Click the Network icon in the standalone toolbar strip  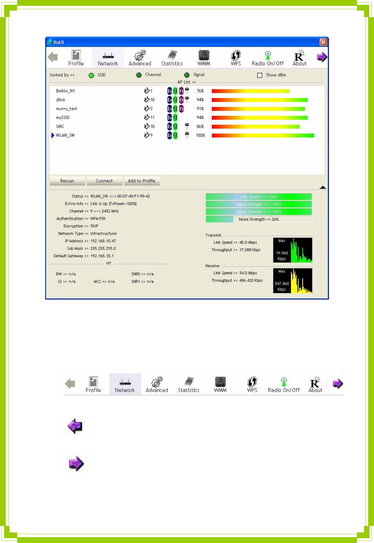tap(125, 384)
